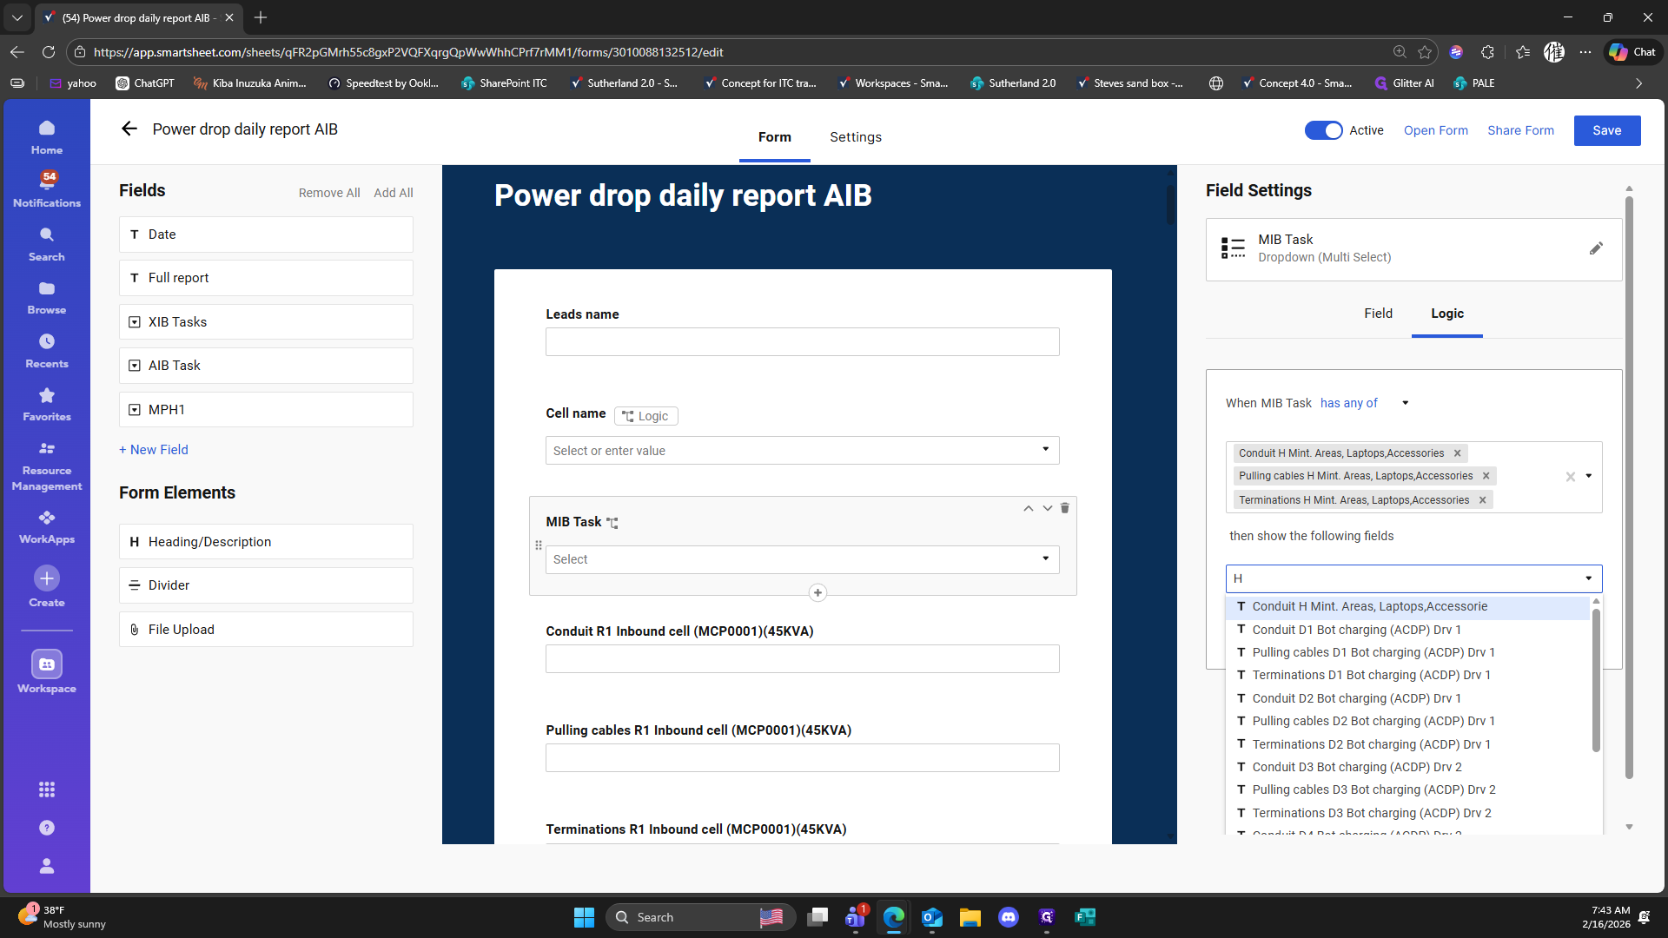Viewport: 1668px width, 938px height.
Task: Toggle the Active form switch off
Action: [x=1323, y=130]
